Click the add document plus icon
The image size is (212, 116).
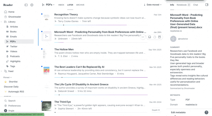pos(32,5)
